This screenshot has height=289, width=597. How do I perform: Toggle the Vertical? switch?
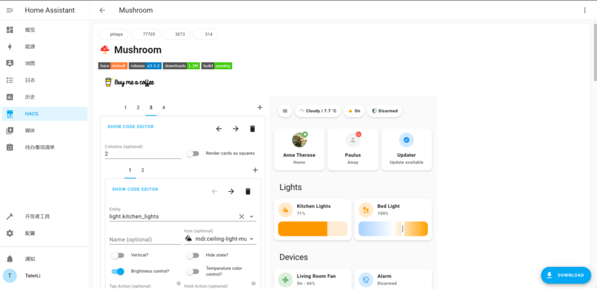click(x=118, y=256)
